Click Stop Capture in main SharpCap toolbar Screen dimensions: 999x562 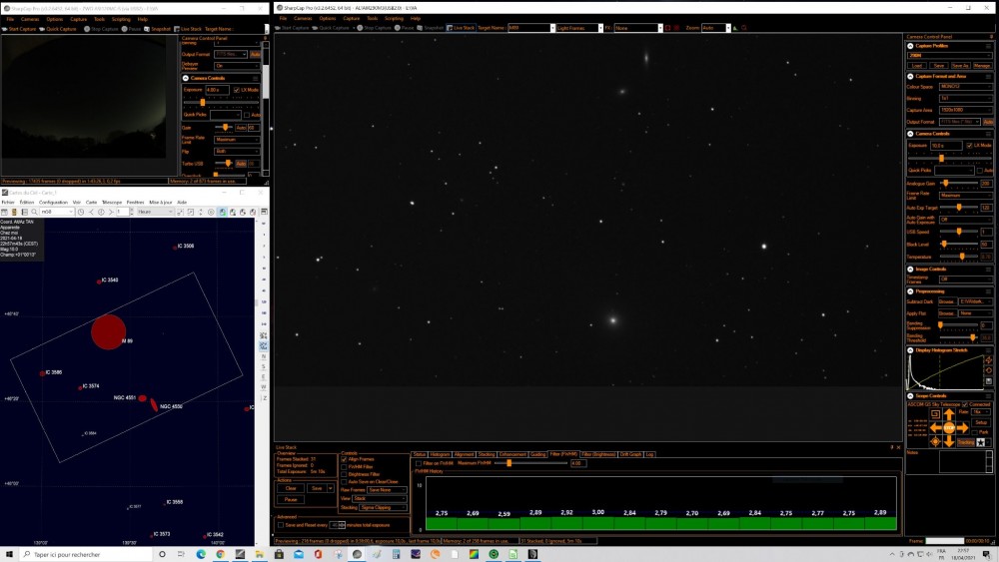point(374,28)
